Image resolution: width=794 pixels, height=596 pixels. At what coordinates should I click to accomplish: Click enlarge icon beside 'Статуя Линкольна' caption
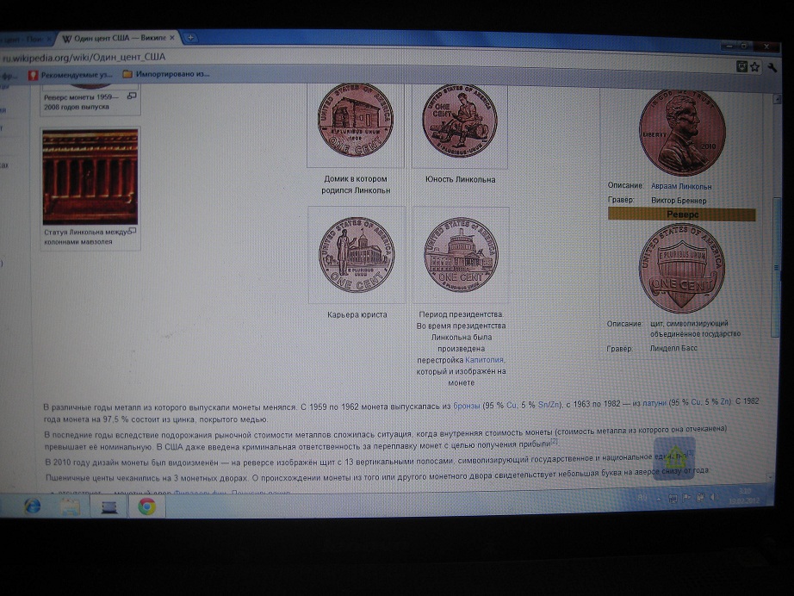[132, 231]
